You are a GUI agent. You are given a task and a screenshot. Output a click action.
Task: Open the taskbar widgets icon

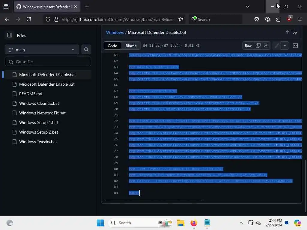(9, 223)
